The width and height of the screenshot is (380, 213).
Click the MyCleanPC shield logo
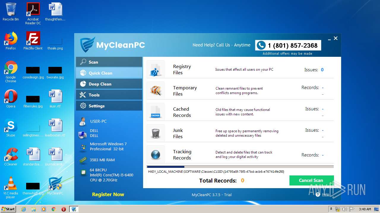coord(87,45)
